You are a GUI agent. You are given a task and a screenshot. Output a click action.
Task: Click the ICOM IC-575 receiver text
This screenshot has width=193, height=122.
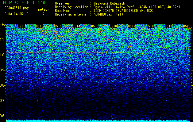pyautogui.click(x=123, y=11)
